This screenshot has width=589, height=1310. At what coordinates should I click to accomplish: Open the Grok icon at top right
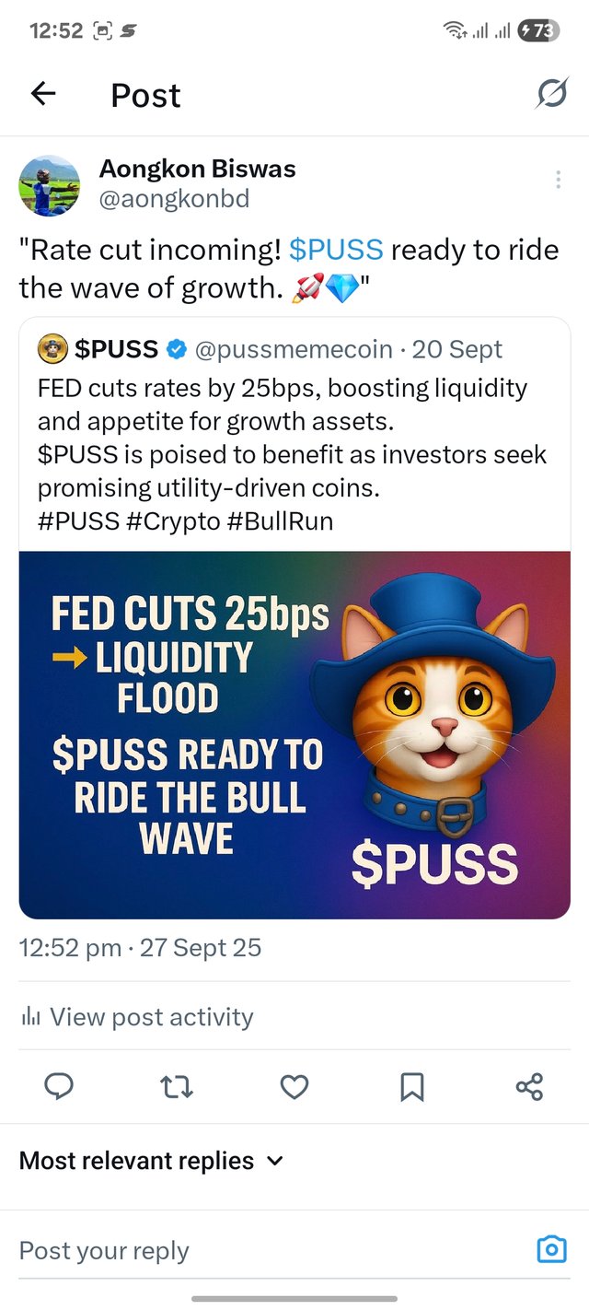tap(551, 93)
